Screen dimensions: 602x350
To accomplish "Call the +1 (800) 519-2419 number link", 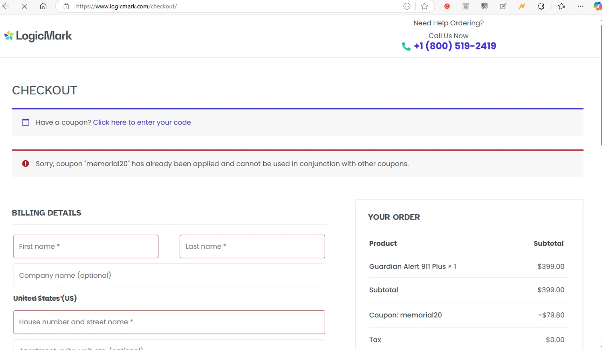I will tap(455, 46).
